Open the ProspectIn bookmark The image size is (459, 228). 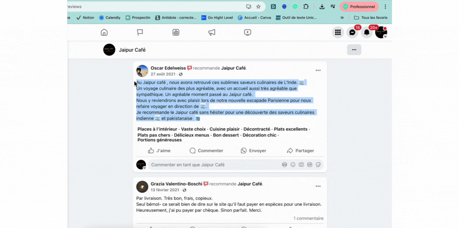(x=138, y=18)
